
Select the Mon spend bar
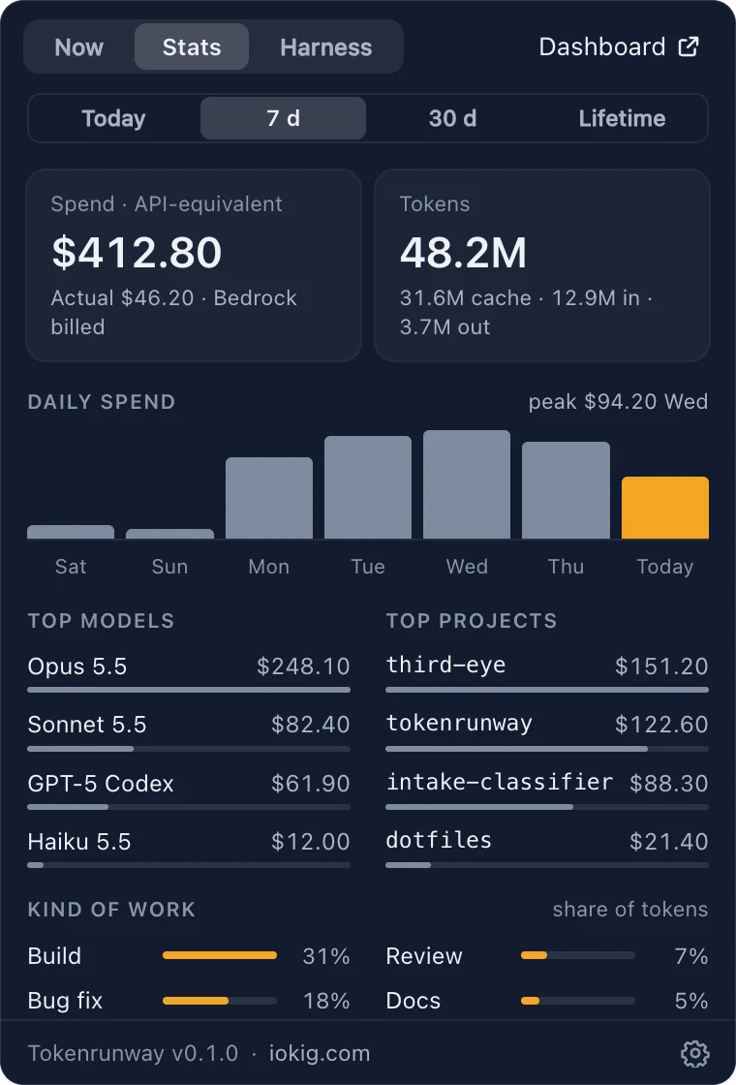click(269, 498)
